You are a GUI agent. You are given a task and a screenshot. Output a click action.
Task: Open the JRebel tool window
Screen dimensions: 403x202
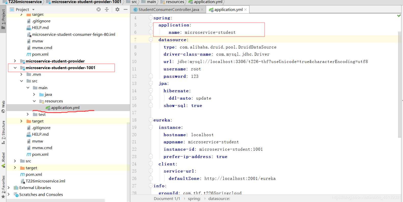3,160
